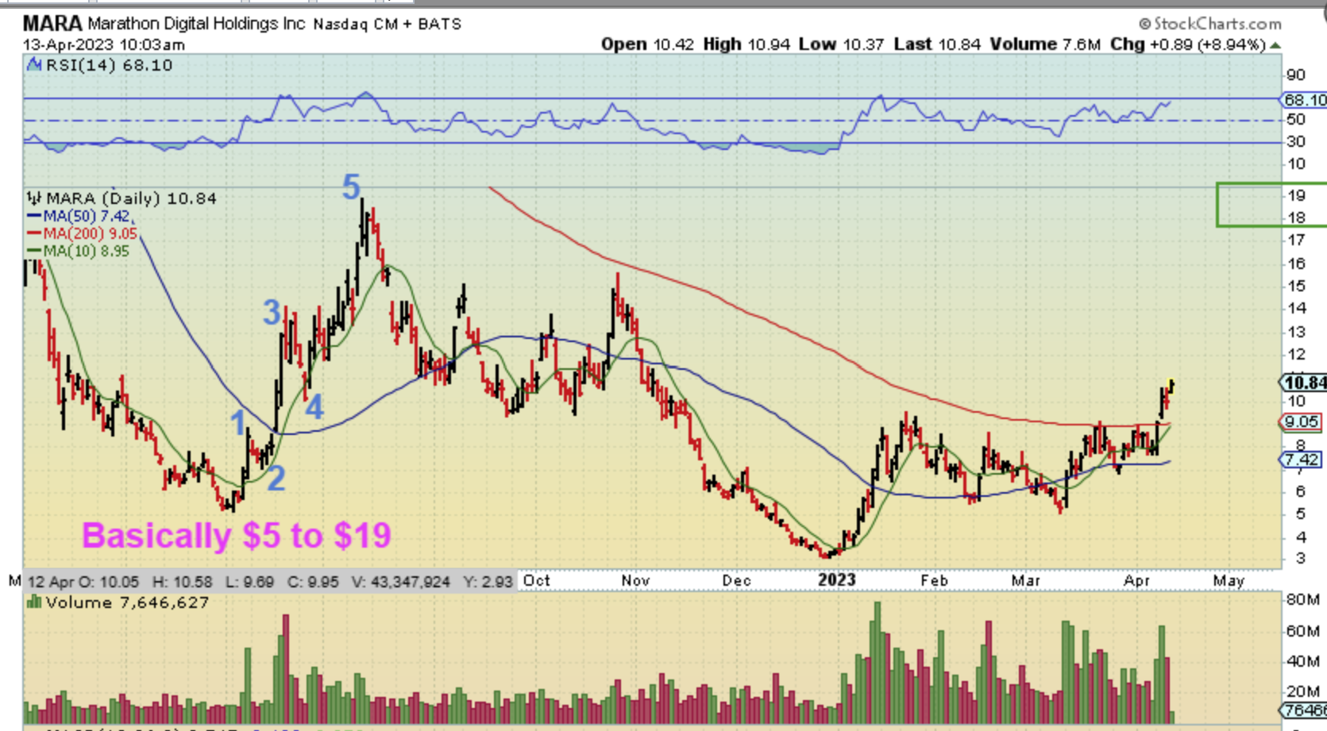Click the MA(10) 8.95 legend entry
This screenshot has height=731, width=1327.
click(x=86, y=251)
